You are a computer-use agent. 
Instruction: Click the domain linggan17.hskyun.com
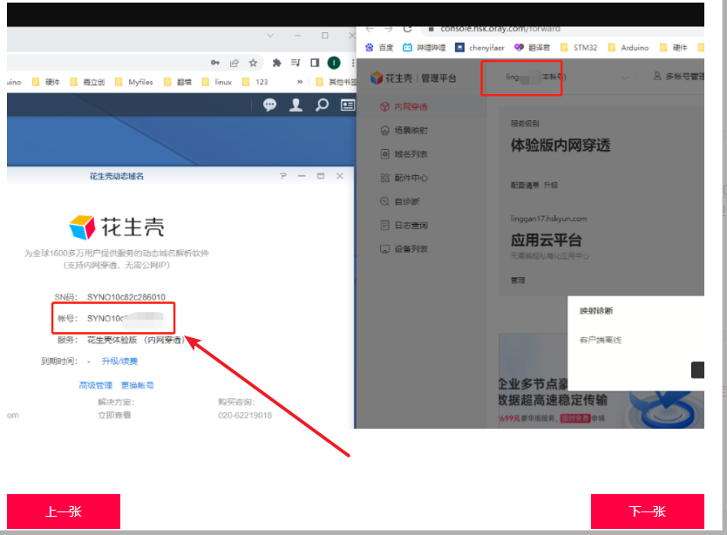(548, 219)
